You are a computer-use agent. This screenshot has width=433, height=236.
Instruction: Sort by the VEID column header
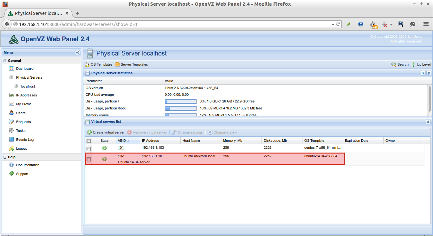click(x=128, y=141)
